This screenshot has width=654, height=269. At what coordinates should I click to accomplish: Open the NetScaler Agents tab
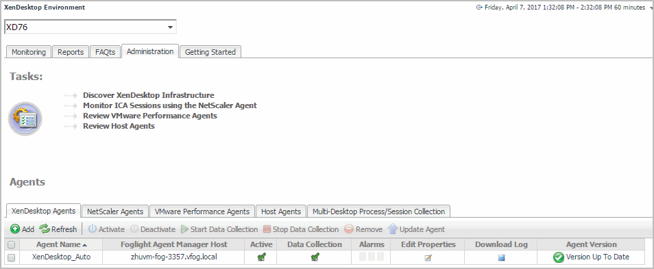115,212
